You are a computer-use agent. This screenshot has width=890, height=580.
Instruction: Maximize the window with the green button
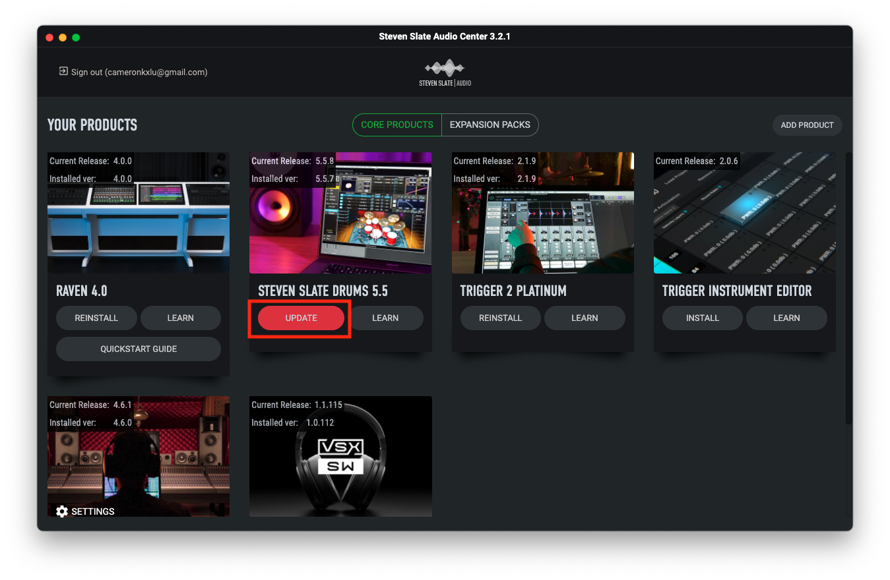76,38
